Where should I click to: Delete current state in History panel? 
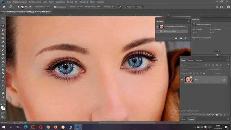pos(186,38)
